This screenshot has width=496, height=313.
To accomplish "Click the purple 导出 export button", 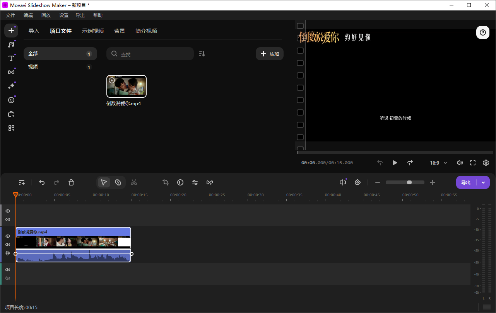I will coord(466,182).
